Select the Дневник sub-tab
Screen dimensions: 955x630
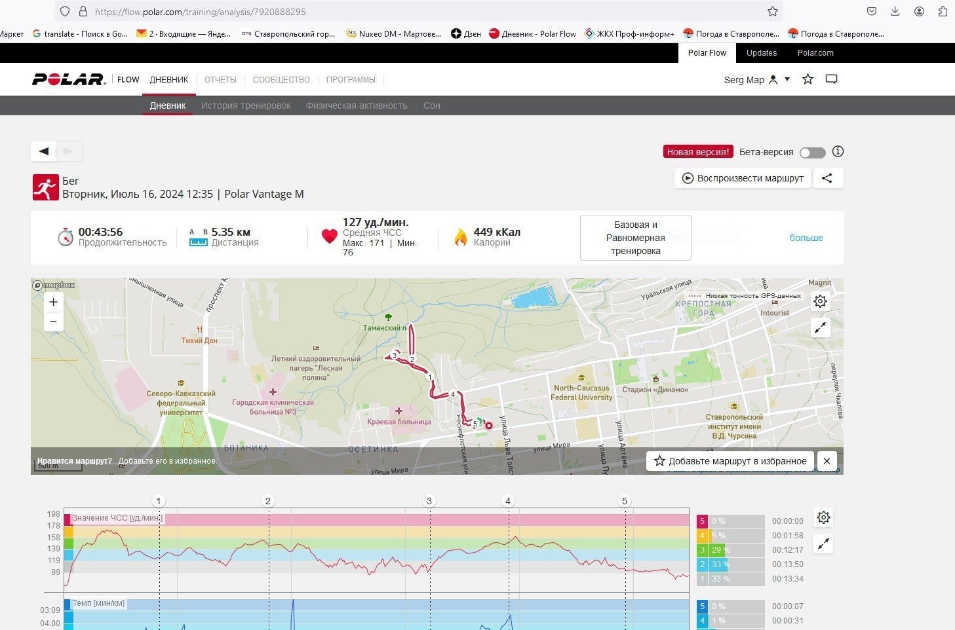pos(168,105)
